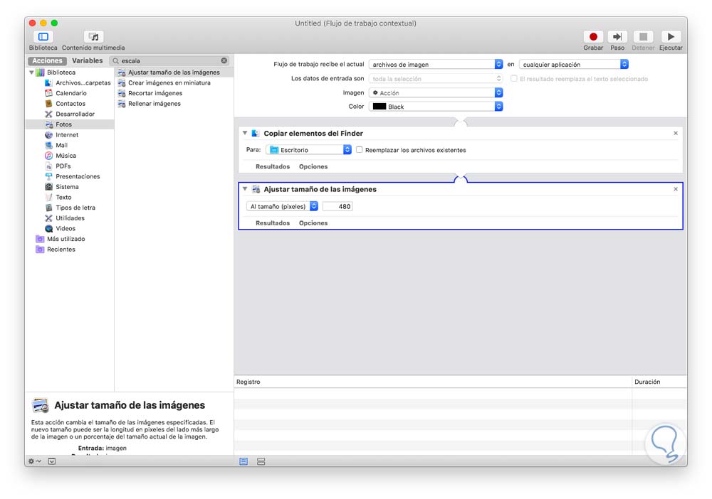Toggle the description panel visibility button

(x=52, y=461)
